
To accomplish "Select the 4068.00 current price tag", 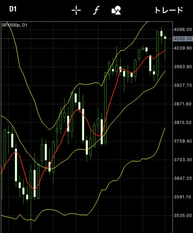I will (x=183, y=39).
